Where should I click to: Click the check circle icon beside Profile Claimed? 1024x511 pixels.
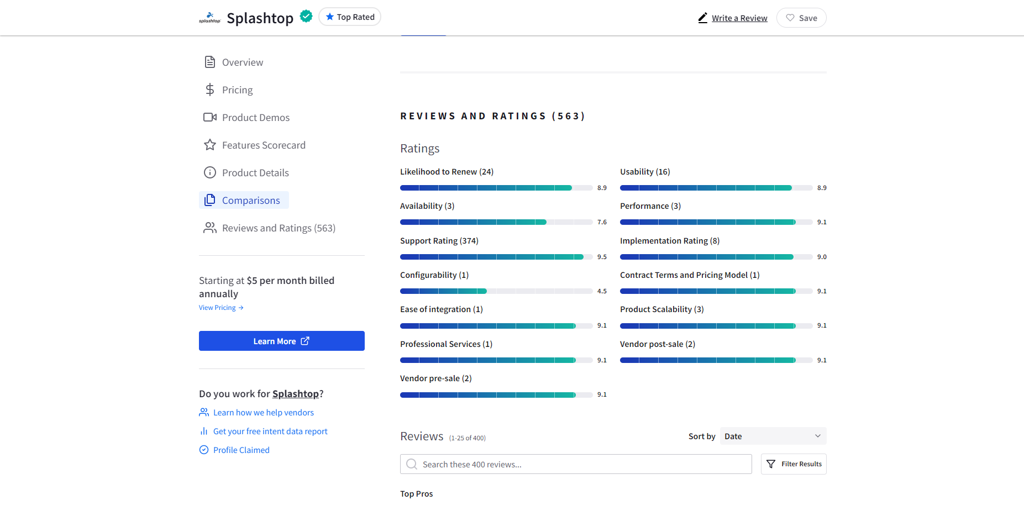pyautogui.click(x=204, y=450)
